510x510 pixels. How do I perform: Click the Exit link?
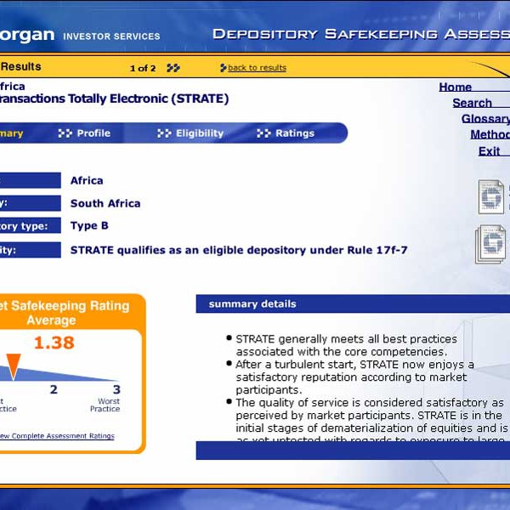coord(489,151)
